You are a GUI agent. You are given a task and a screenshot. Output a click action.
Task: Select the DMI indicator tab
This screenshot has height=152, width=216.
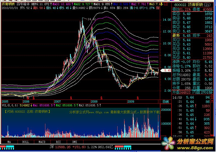tap(75, 142)
